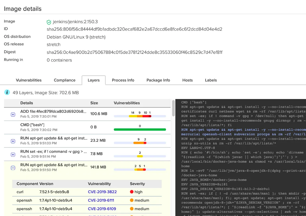Image resolution: width=306 pixels, height=216 pixels.
Task: Open the Compliance tab
Action: (65, 80)
